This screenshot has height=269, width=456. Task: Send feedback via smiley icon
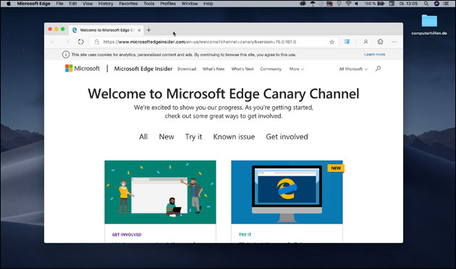[380, 42]
